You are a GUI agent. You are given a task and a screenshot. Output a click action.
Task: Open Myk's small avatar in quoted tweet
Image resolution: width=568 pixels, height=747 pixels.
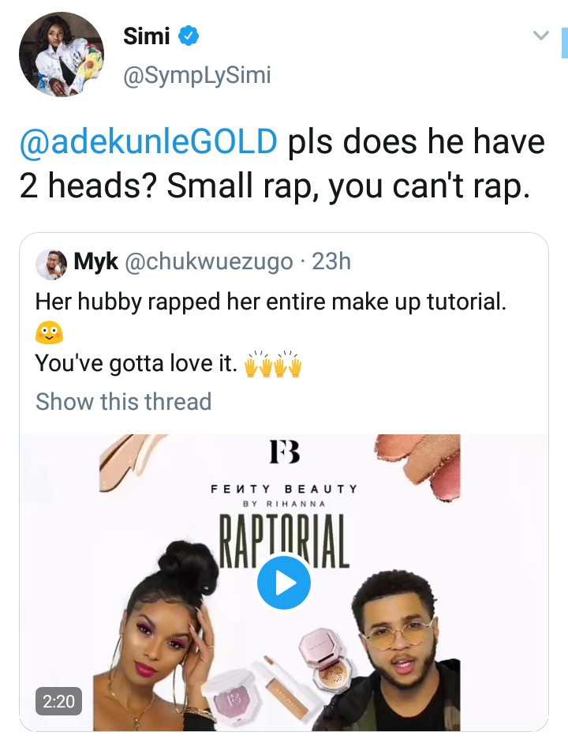point(51,264)
